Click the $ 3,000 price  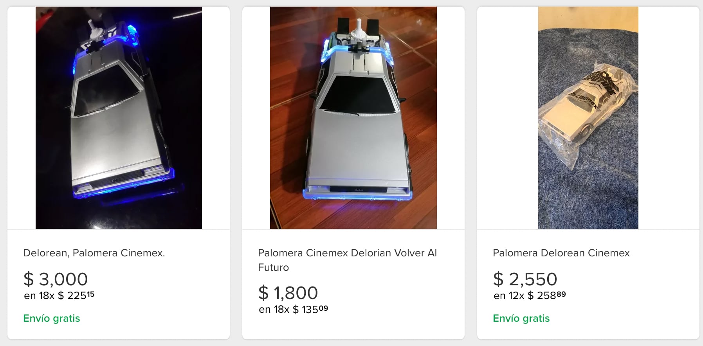pos(56,279)
